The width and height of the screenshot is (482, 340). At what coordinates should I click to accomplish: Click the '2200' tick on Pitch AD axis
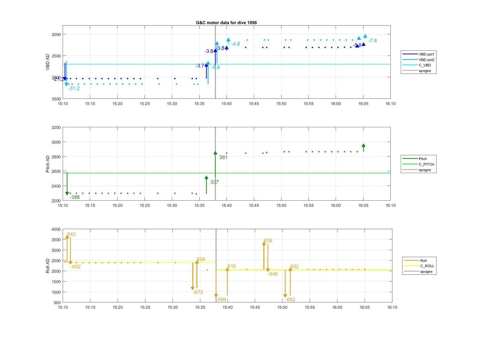(56, 201)
